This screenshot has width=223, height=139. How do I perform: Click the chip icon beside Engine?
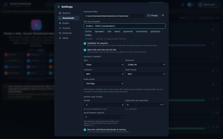coord(60,23)
